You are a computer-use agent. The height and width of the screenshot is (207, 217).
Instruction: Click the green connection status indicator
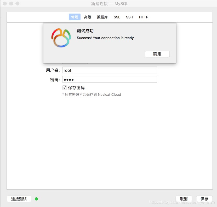pos(36,199)
